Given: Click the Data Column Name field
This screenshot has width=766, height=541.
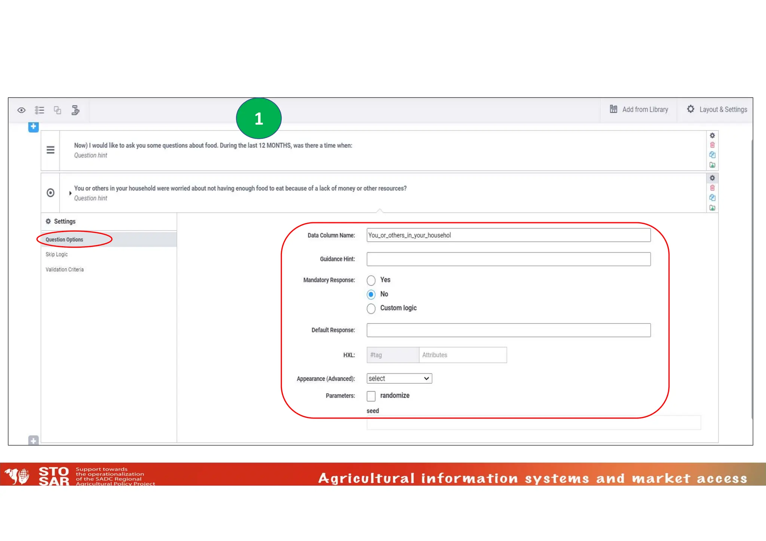Looking at the screenshot, I should coord(508,235).
